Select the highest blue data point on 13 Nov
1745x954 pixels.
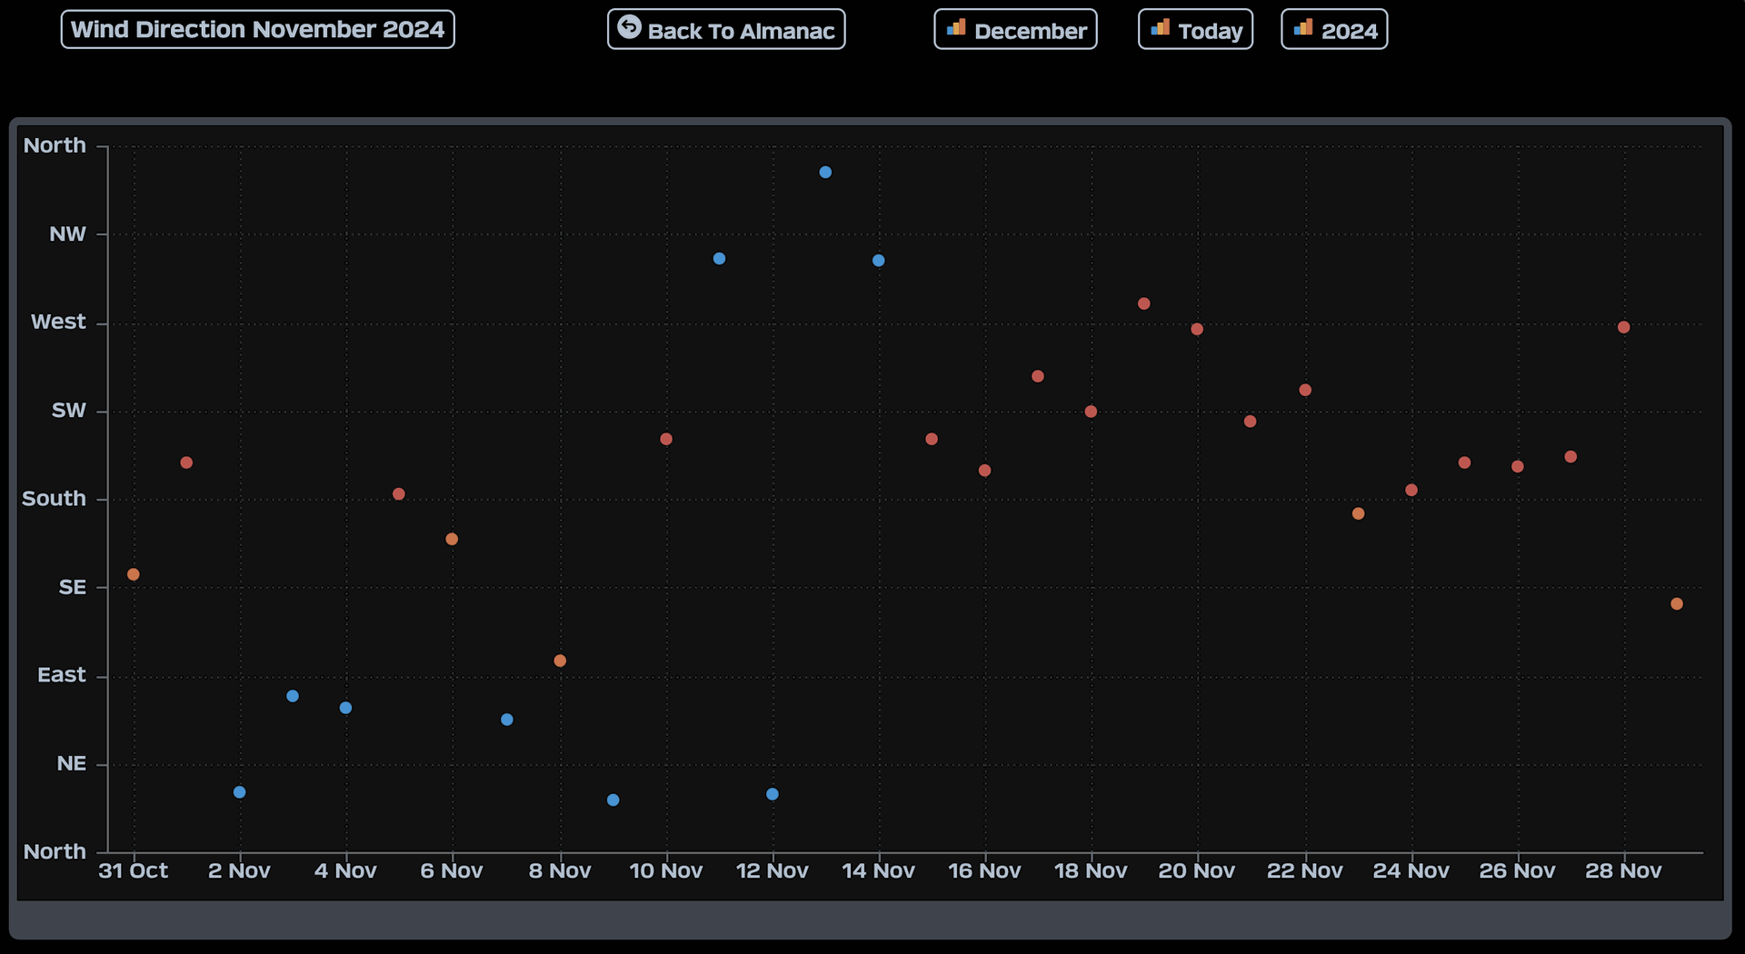[825, 173]
